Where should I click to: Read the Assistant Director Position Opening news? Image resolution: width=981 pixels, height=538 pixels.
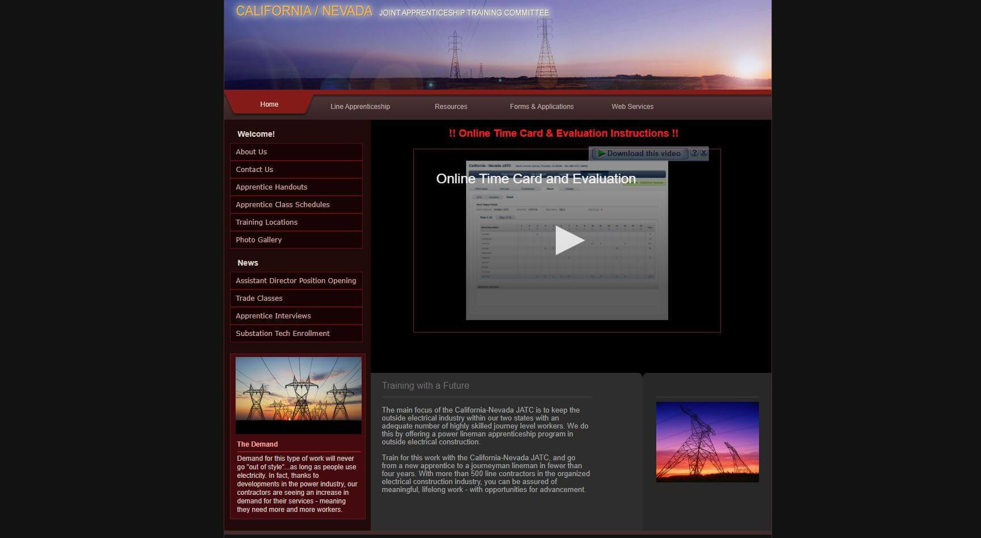tap(296, 280)
